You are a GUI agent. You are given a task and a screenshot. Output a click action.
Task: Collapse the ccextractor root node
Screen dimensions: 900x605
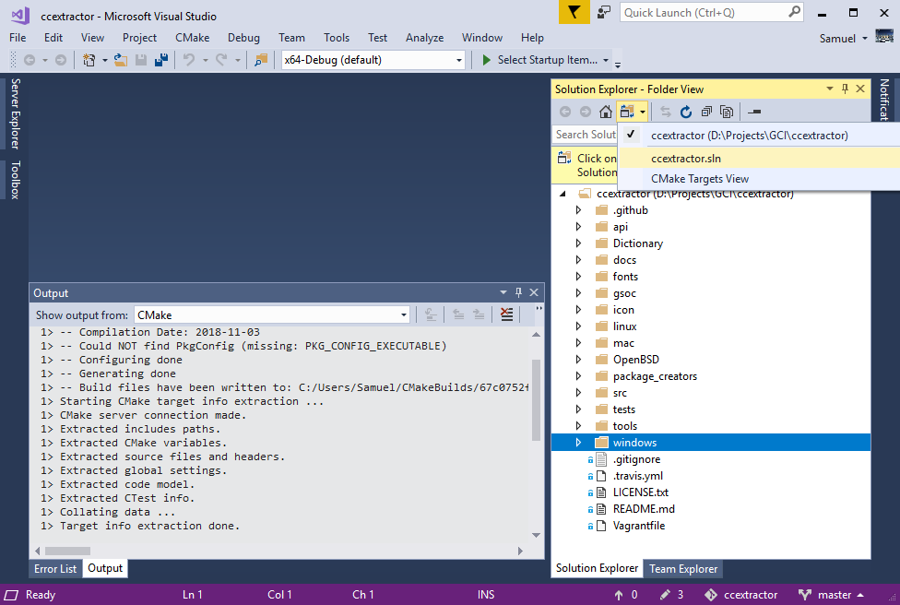point(563,194)
